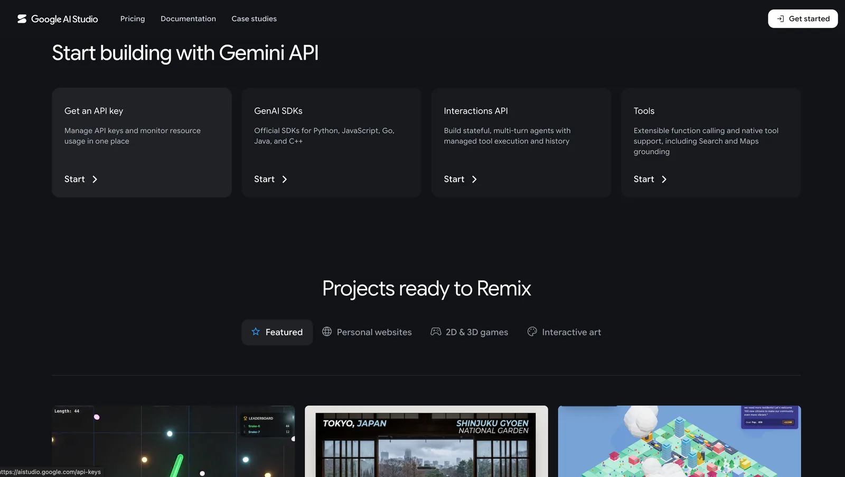Open the isometric city builder thumbnail

coord(680,442)
